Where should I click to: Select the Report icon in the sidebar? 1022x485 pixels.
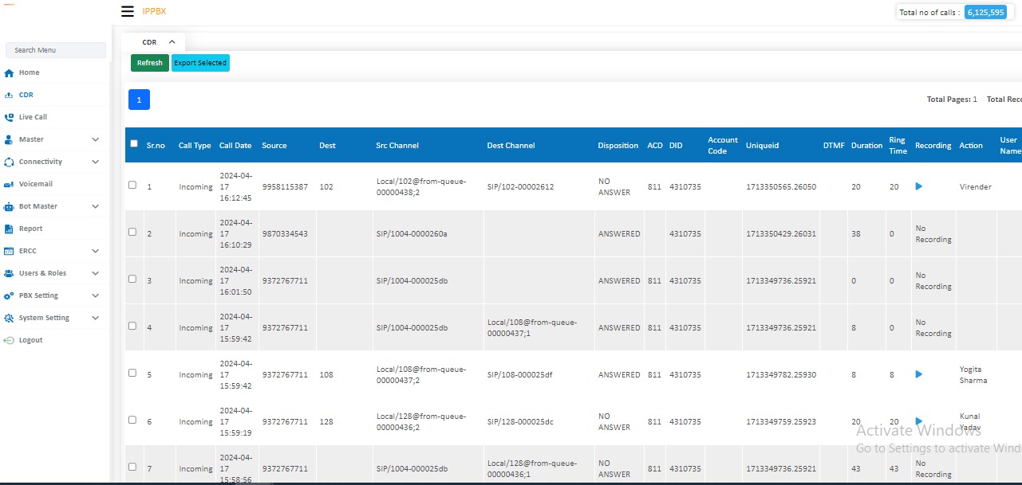(x=14, y=228)
